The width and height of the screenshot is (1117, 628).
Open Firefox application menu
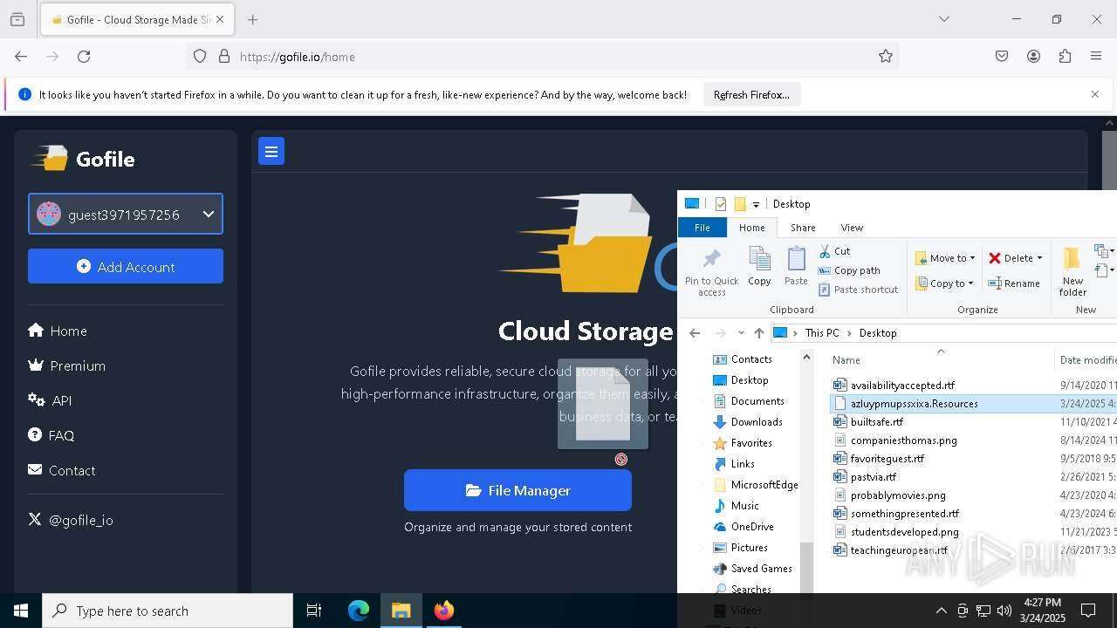1096,57
